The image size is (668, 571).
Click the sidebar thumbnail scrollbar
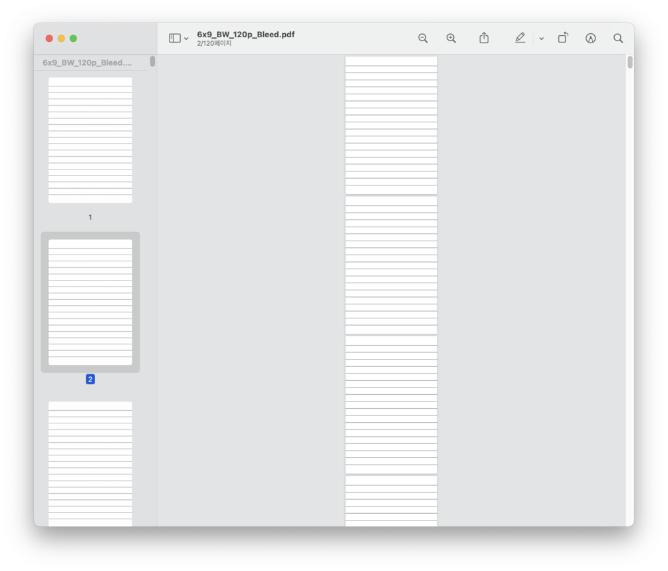152,61
